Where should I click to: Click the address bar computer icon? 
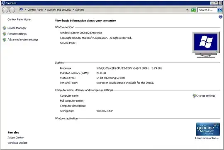click(22, 10)
